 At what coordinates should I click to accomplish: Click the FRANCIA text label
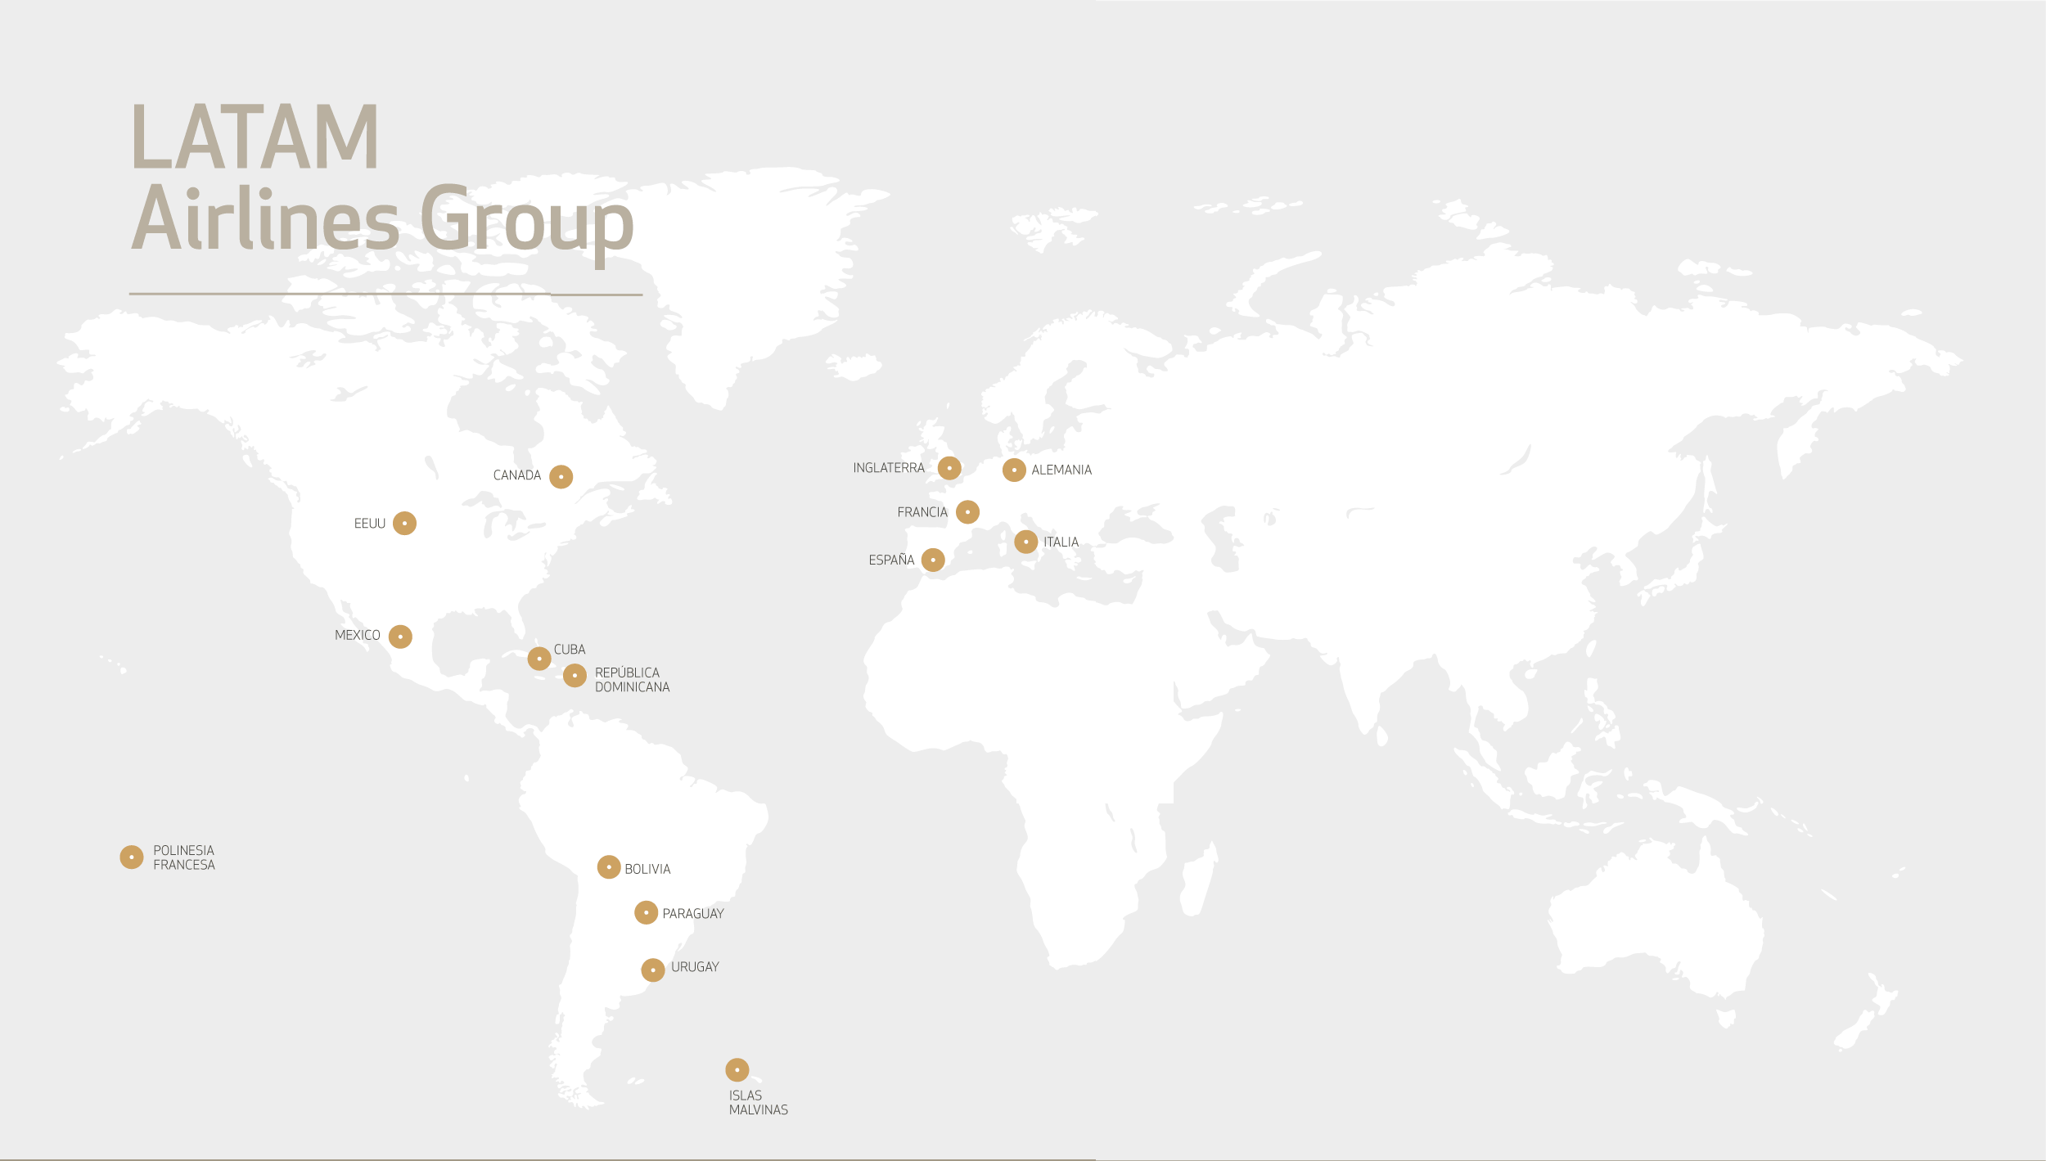922,512
